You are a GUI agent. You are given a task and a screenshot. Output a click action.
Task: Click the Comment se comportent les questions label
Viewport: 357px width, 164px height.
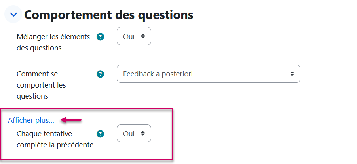tap(41, 85)
